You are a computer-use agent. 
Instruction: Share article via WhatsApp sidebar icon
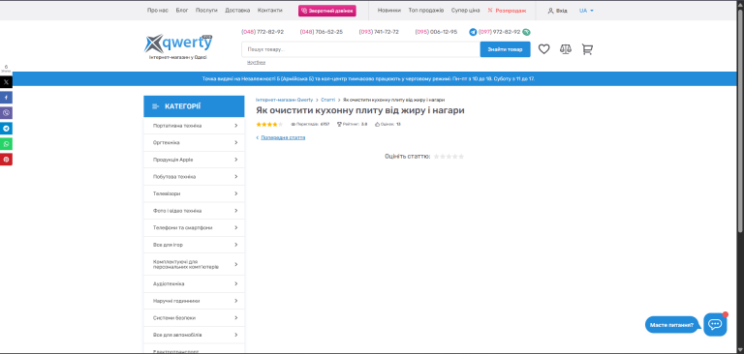pos(6,143)
